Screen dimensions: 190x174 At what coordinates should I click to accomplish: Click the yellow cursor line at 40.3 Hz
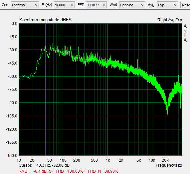tap(46, 90)
